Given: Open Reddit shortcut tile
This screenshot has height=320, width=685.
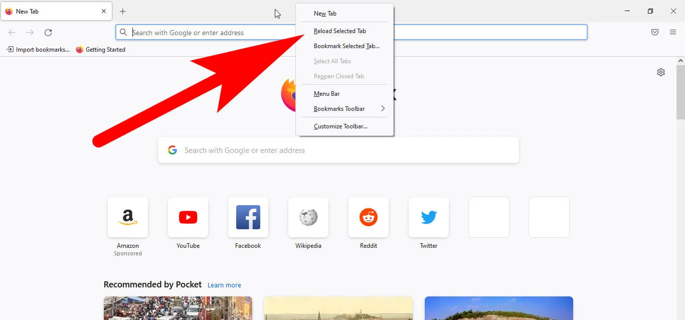Looking at the screenshot, I should click(x=369, y=217).
